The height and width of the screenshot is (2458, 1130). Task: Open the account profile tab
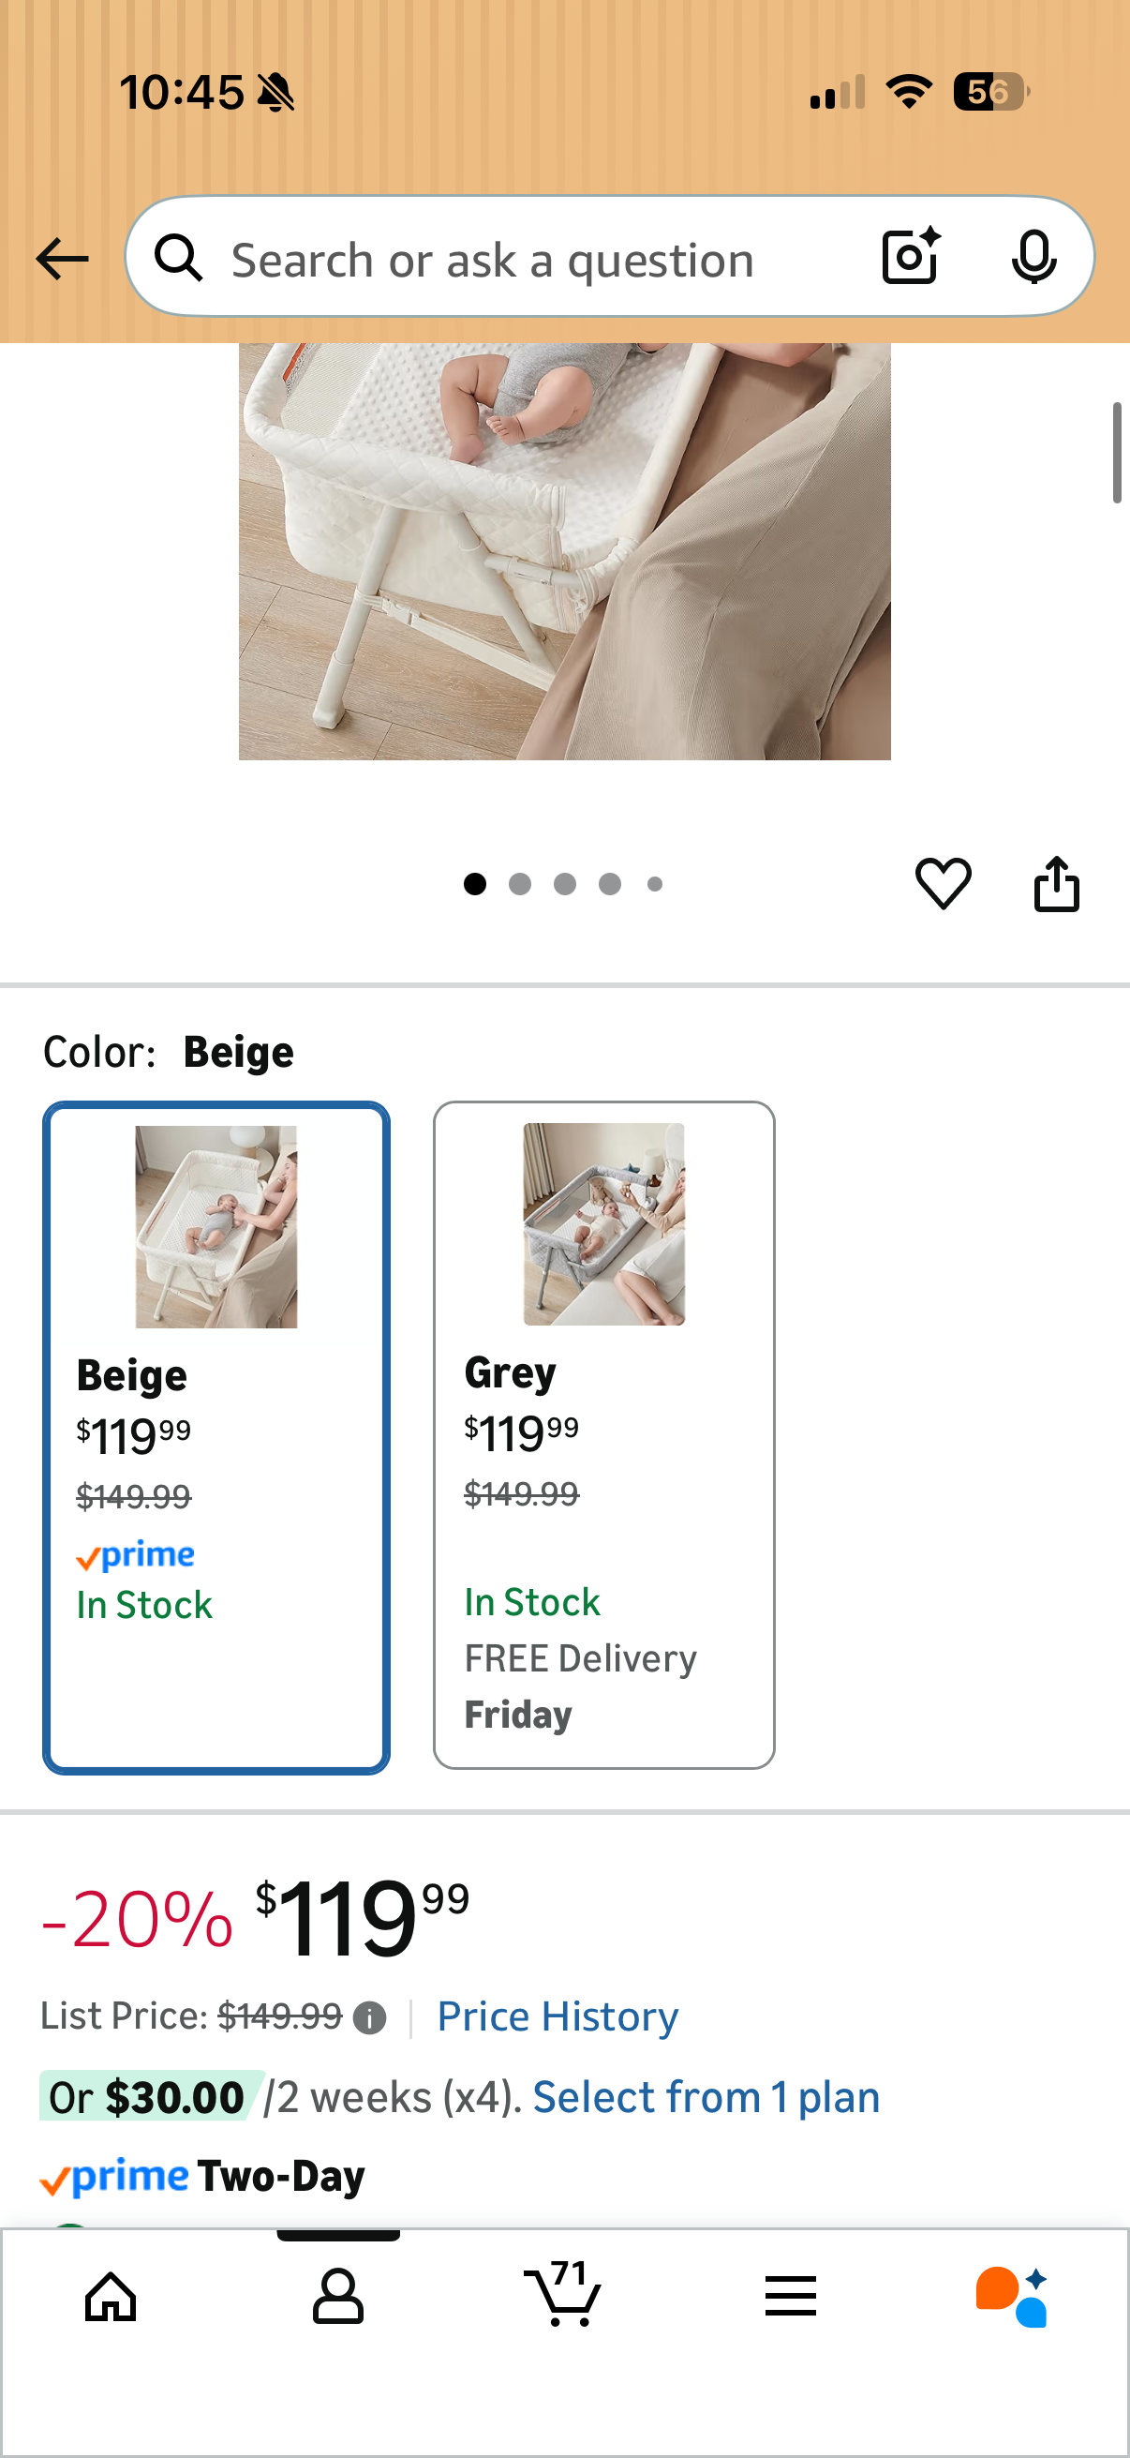pyautogui.click(x=337, y=2296)
